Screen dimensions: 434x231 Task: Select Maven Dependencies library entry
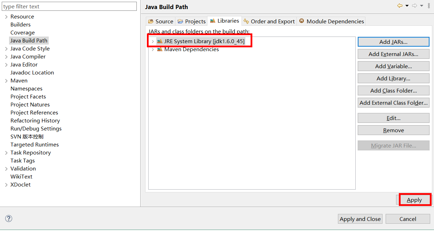point(191,49)
